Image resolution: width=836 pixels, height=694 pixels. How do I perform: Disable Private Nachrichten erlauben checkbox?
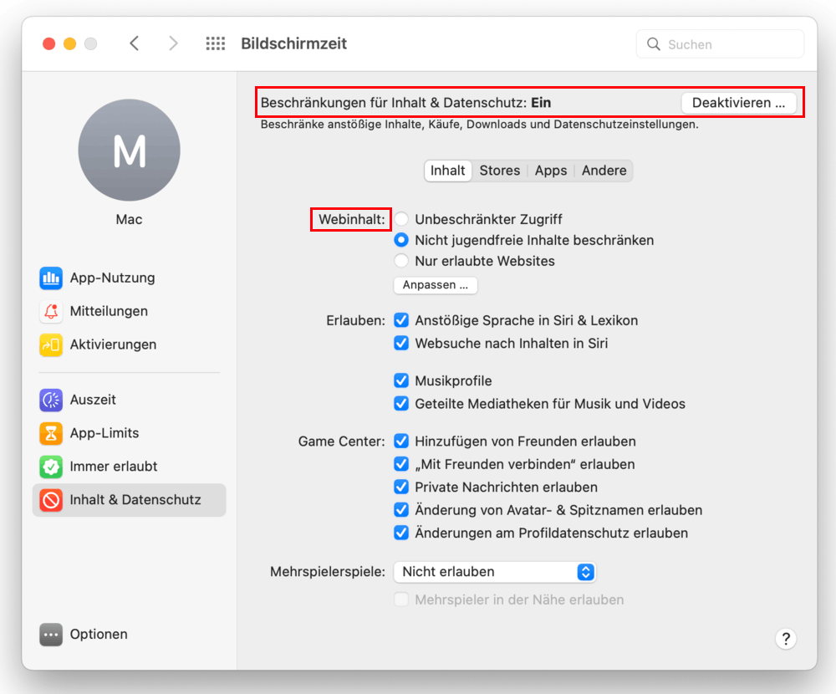point(402,487)
